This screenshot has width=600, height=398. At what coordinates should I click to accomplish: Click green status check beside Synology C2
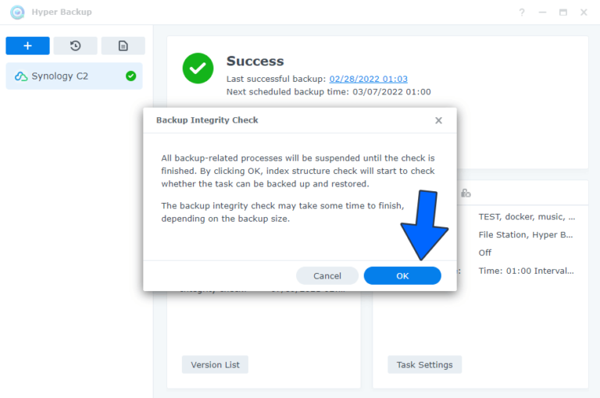pyautogui.click(x=131, y=76)
